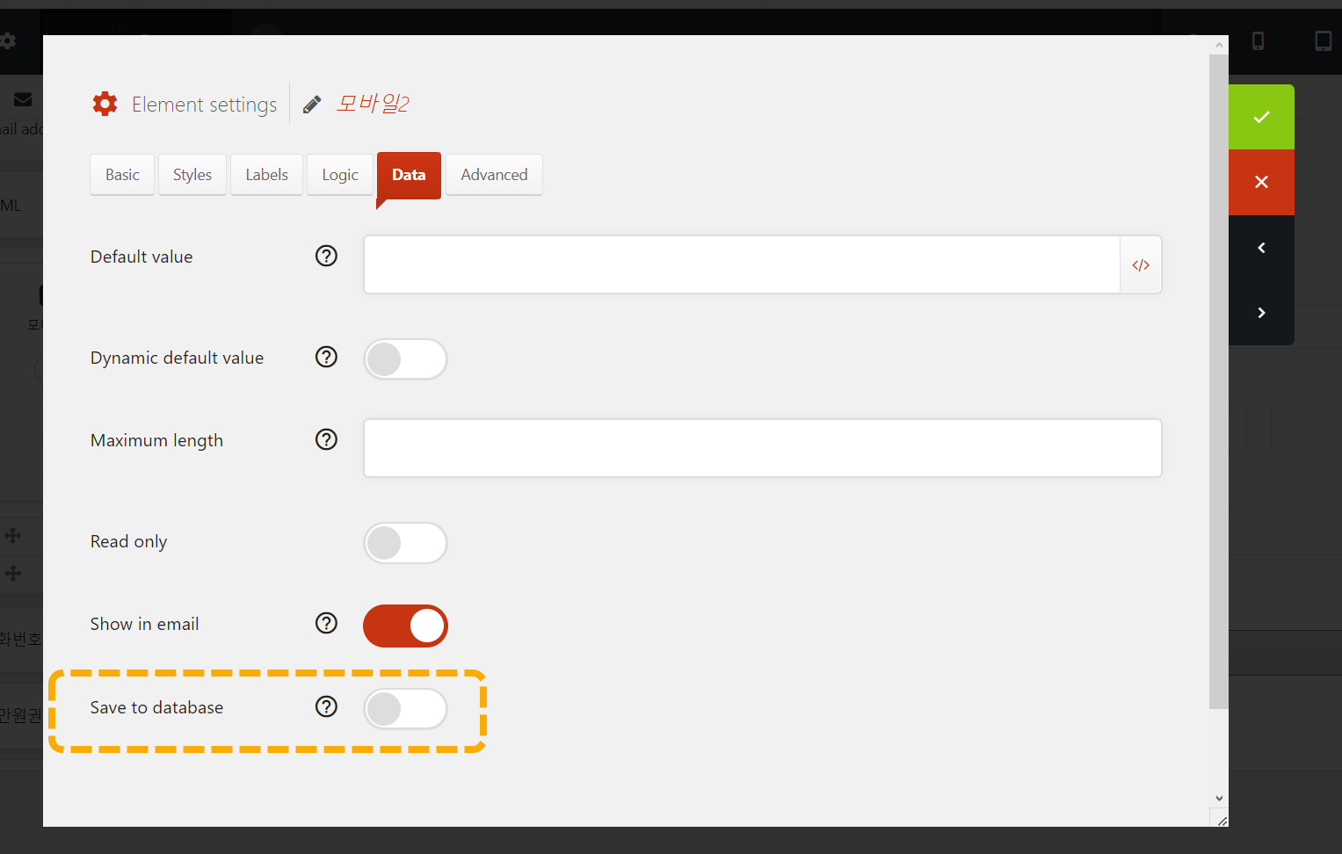Click the red X cancel icon

pyautogui.click(x=1261, y=182)
